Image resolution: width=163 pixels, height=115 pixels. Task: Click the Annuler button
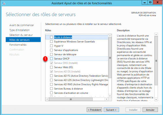[150, 110]
